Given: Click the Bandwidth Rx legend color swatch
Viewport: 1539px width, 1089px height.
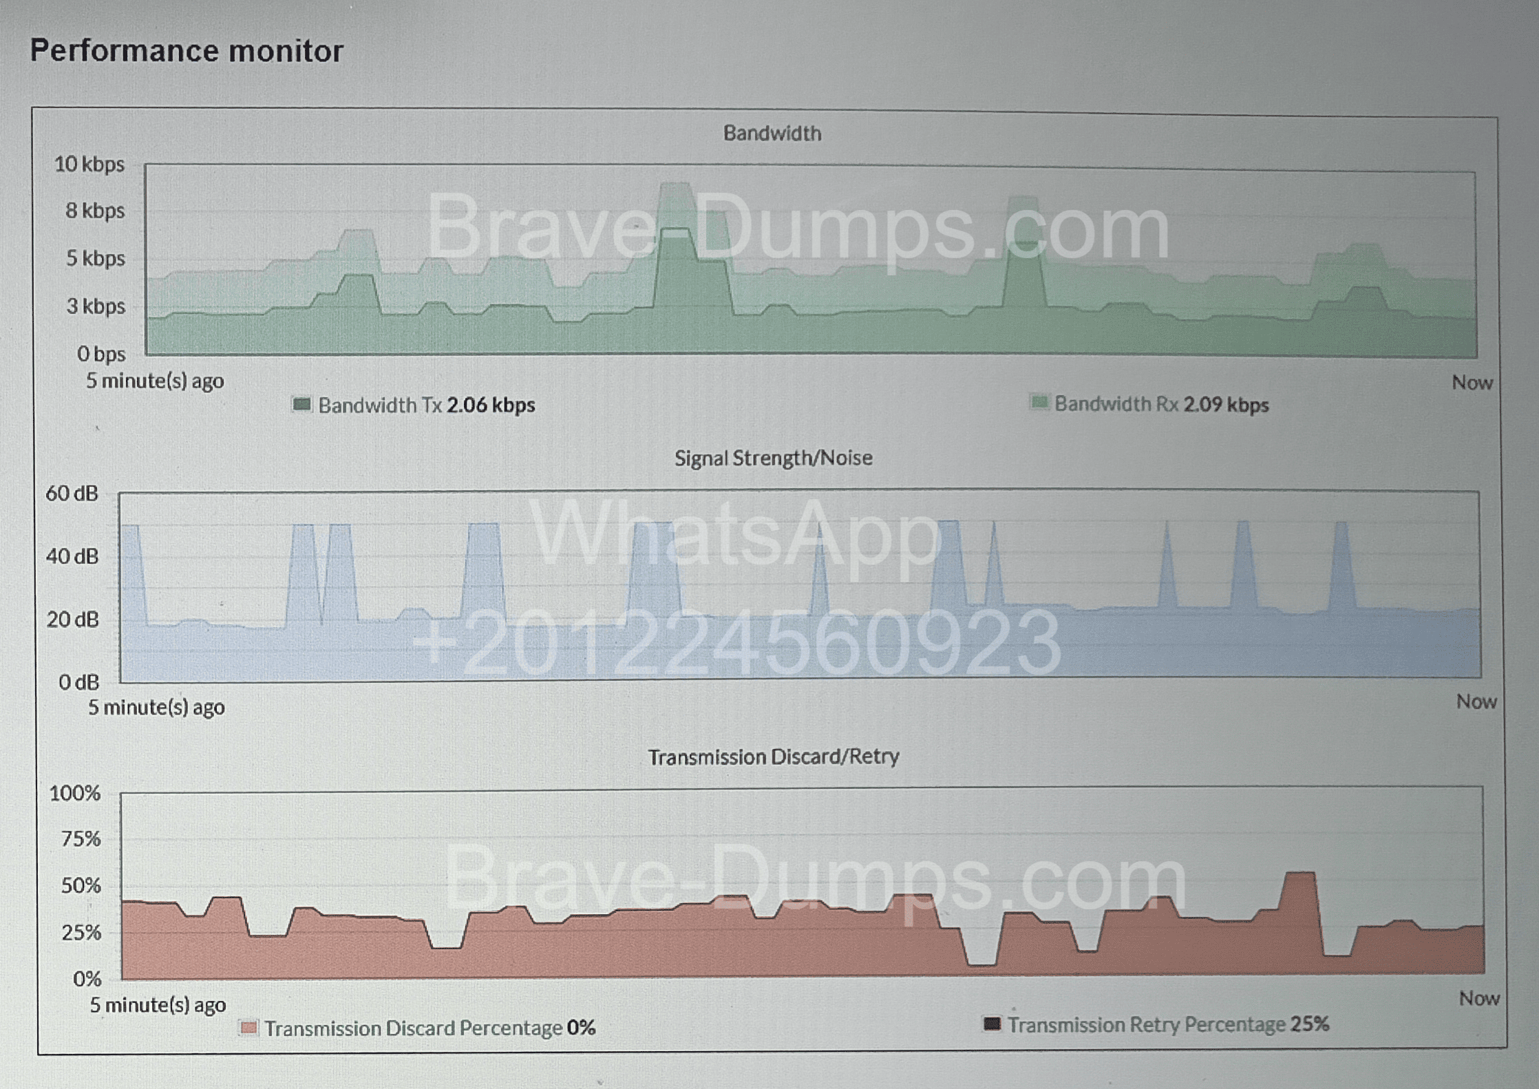Looking at the screenshot, I should click(1039, 402).
